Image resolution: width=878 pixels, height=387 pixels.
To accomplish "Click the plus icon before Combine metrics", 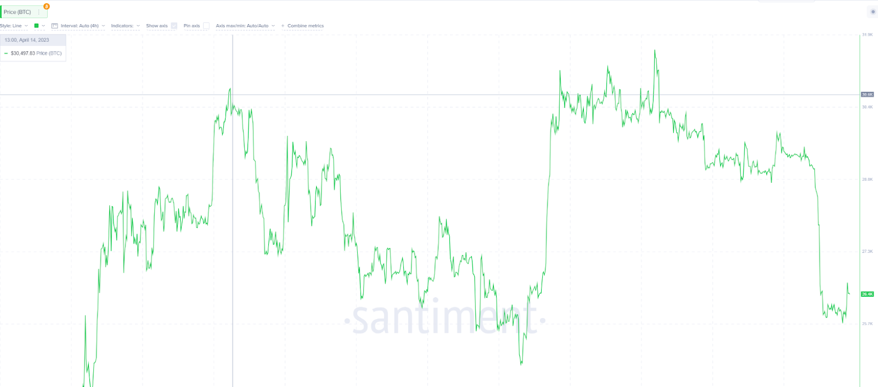I will tap(283, 26).
